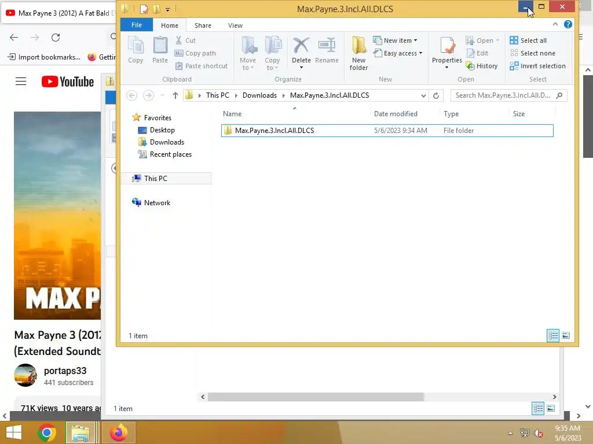Open the Easy access dropdown
593x444 pixels.
coord(398,53)
